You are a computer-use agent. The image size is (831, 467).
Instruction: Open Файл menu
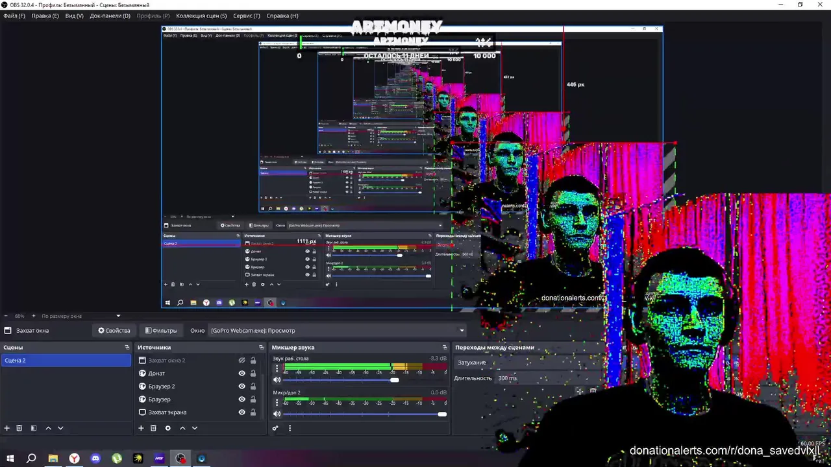(x=14, y=16)
